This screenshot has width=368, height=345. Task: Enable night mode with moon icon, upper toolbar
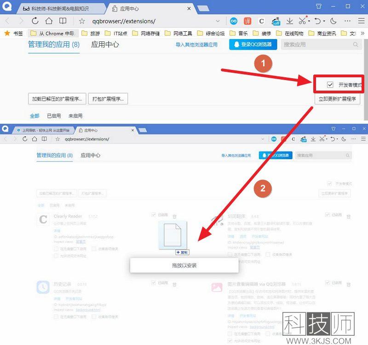pos(333,21)
